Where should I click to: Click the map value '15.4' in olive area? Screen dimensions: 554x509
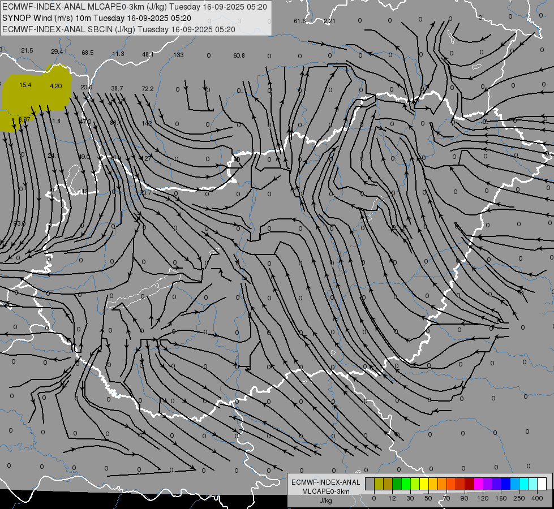[x=25, y=85]
